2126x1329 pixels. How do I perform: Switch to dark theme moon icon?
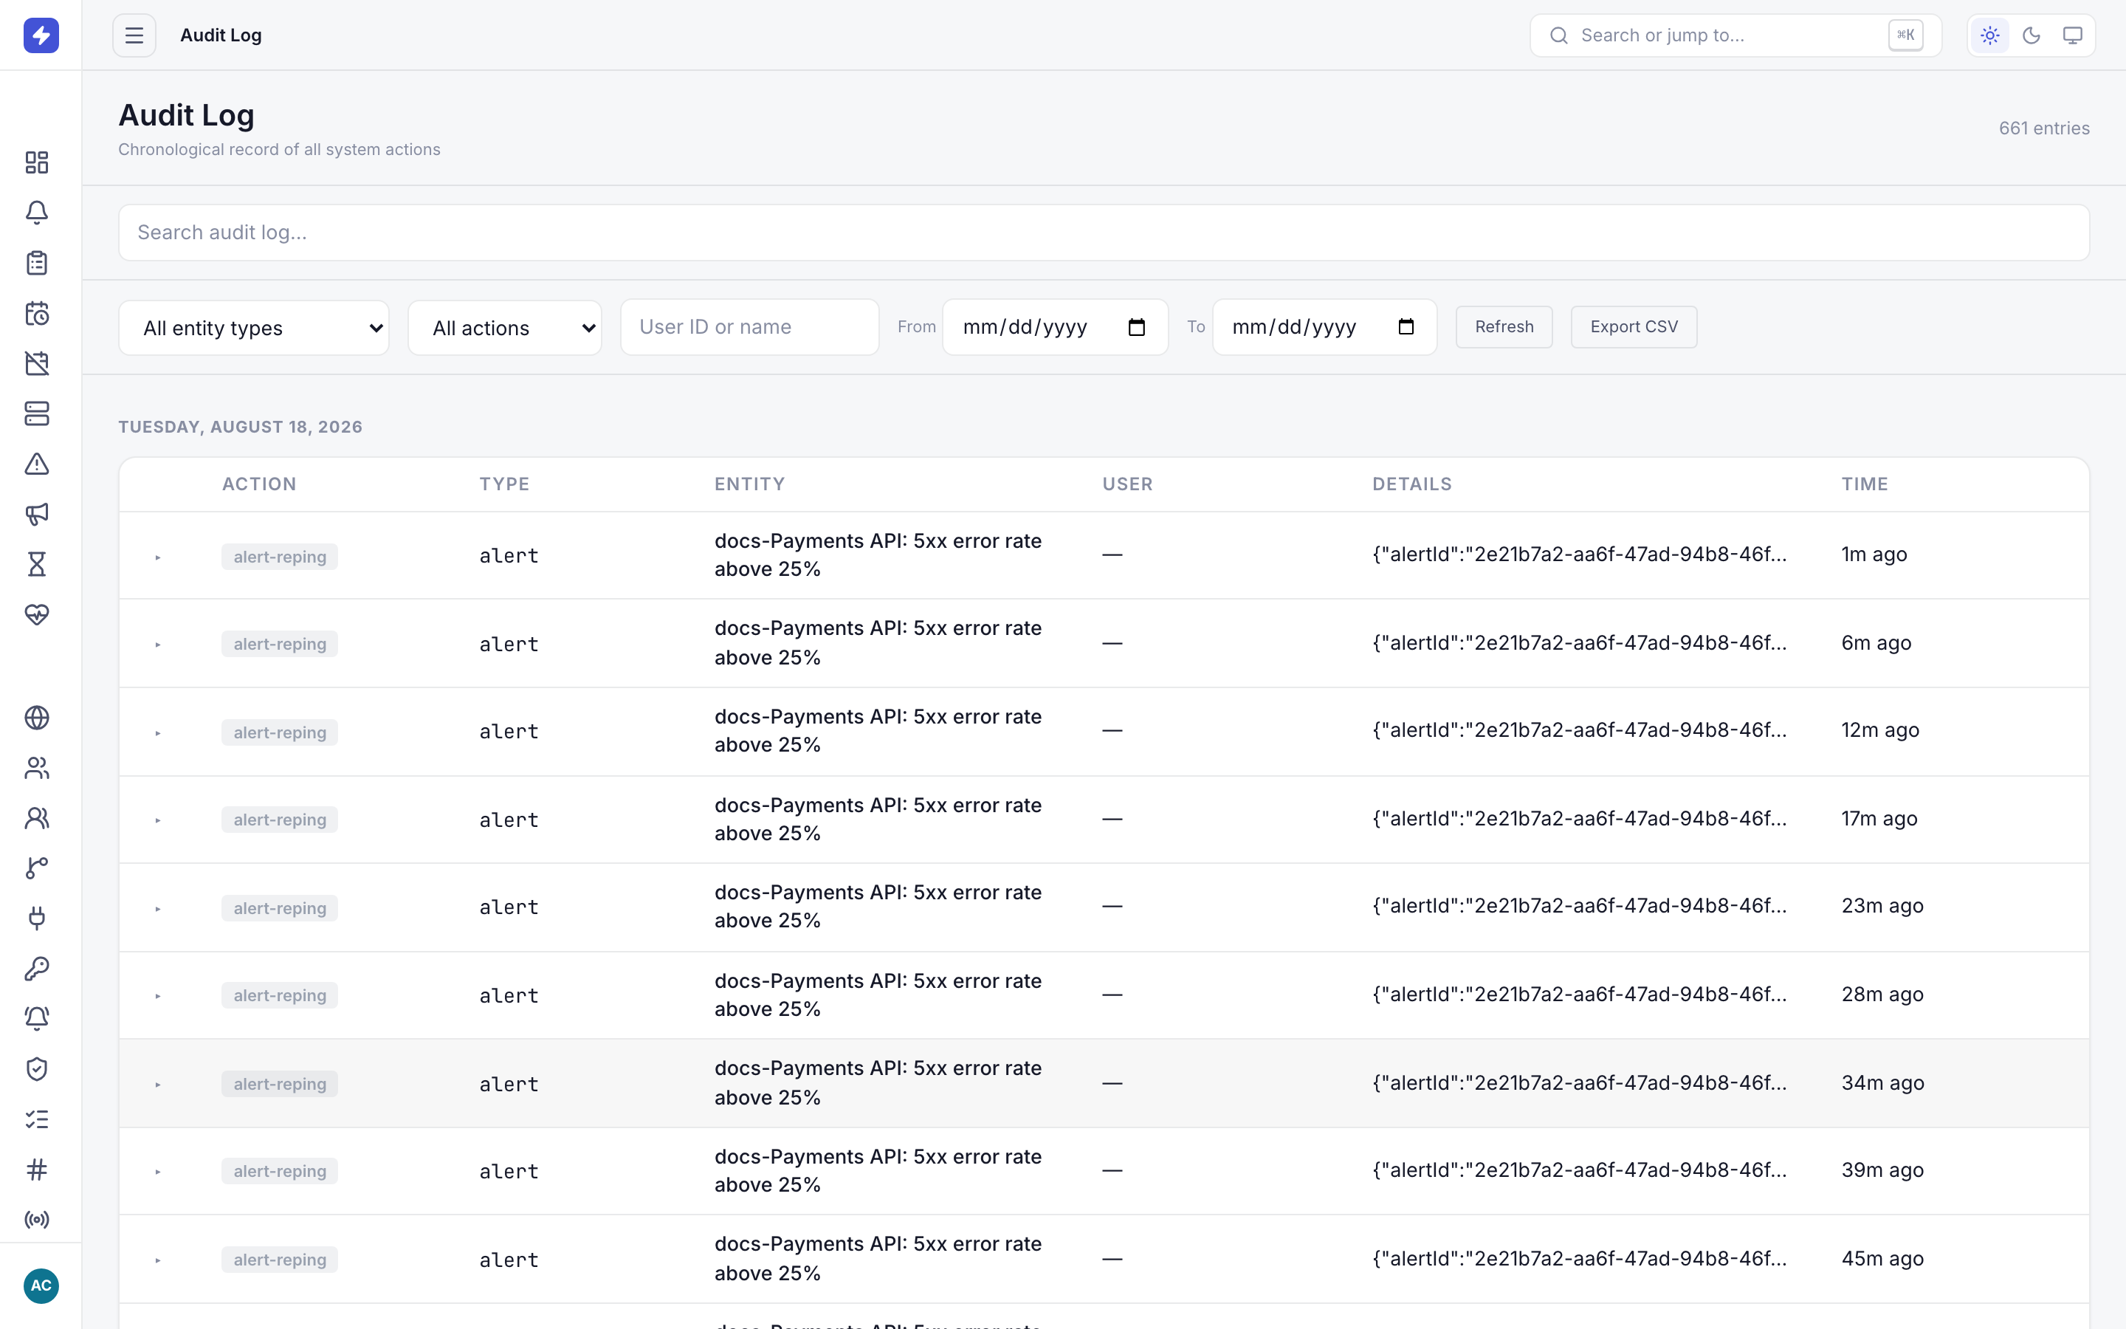point(2031,35)
